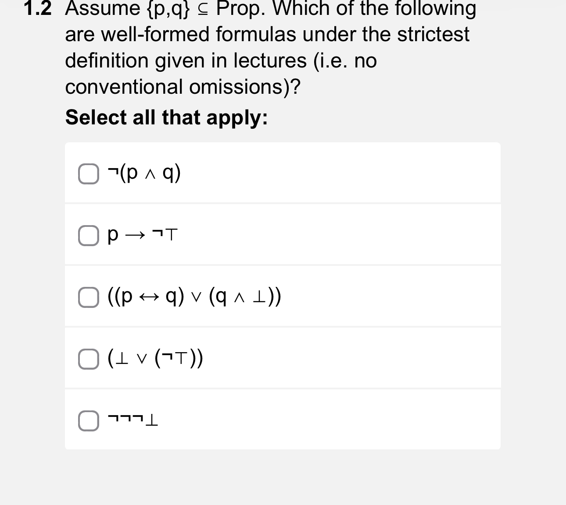Select the answer row ¬¬¬⊥
This screenshot has width=566, height=505.
pos(283,419)
